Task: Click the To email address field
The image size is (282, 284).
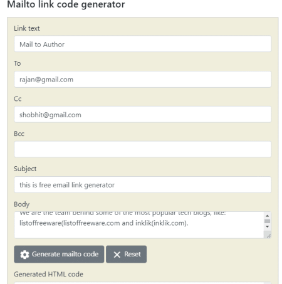Action: (x=142, y=79)
